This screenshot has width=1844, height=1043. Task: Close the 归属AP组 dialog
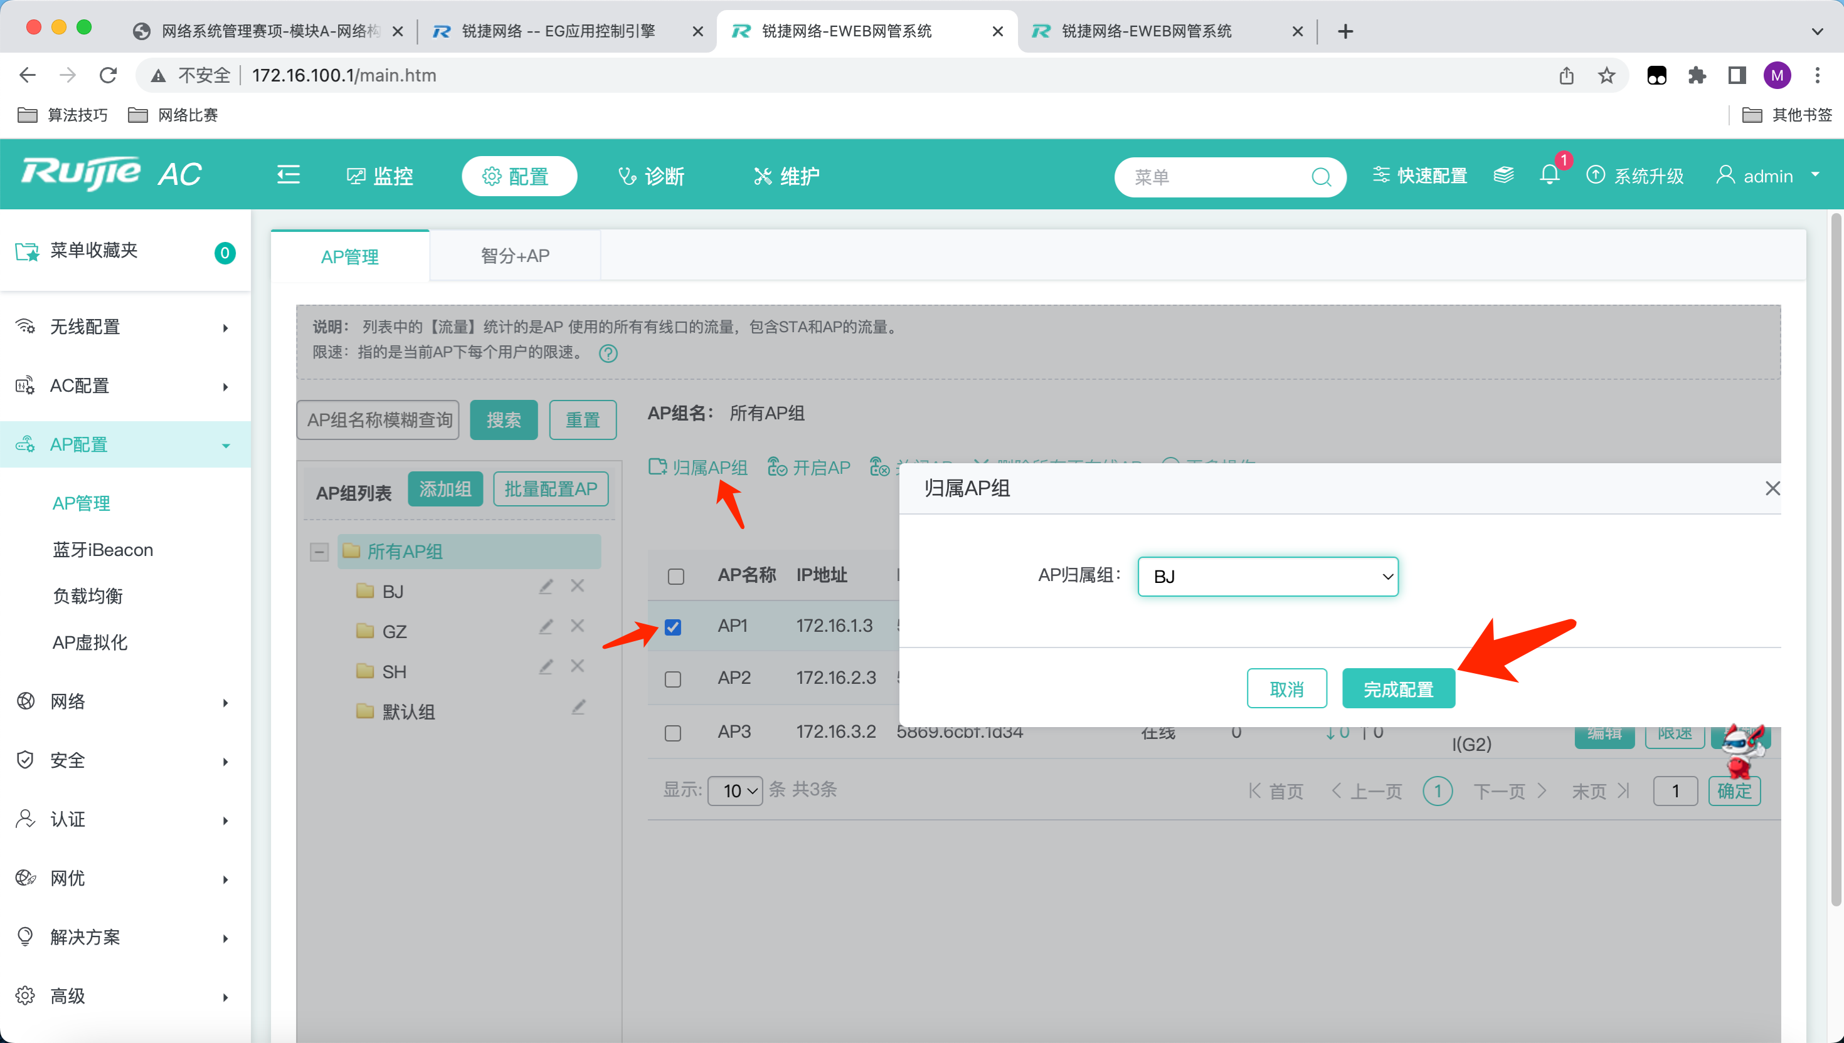coord(1772,488)
